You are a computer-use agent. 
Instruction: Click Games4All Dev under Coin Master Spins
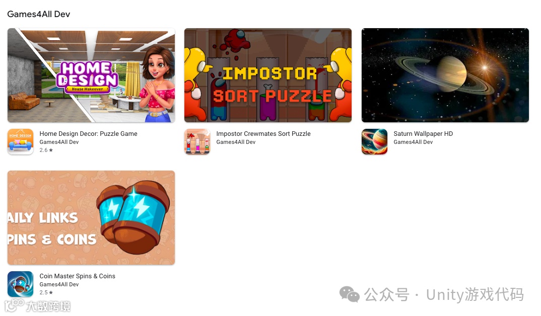coord(59,284)
